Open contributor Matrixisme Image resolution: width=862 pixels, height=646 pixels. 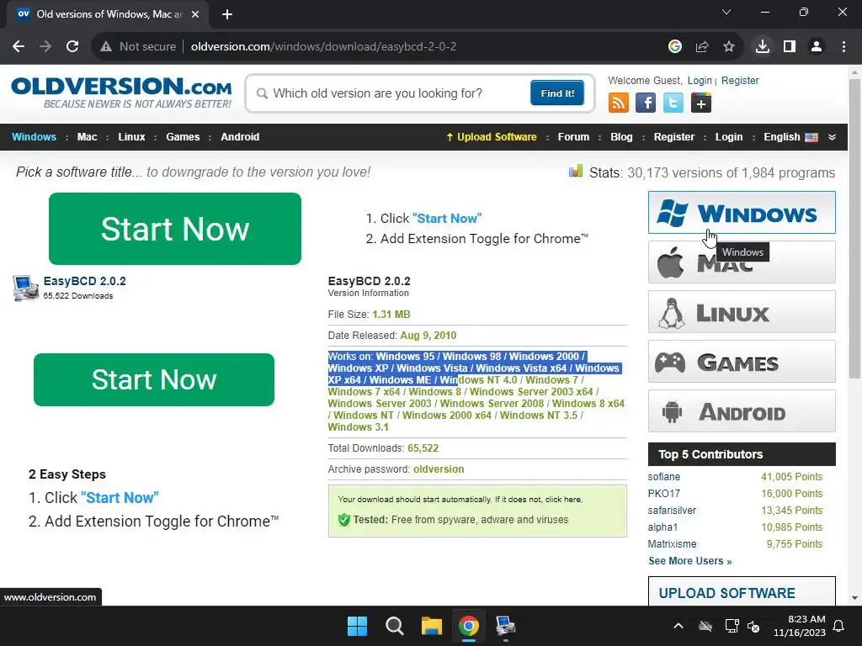(x=672, y=544)
